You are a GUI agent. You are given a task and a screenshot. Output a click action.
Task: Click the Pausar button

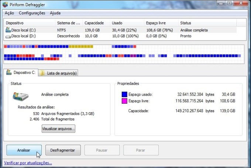[x=102, y=150]
